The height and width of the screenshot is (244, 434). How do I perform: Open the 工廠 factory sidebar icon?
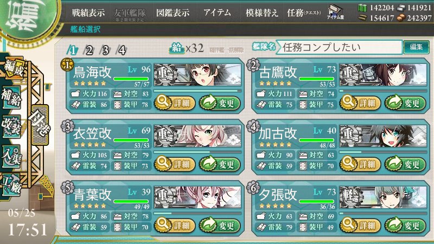[x=11, y=185]
